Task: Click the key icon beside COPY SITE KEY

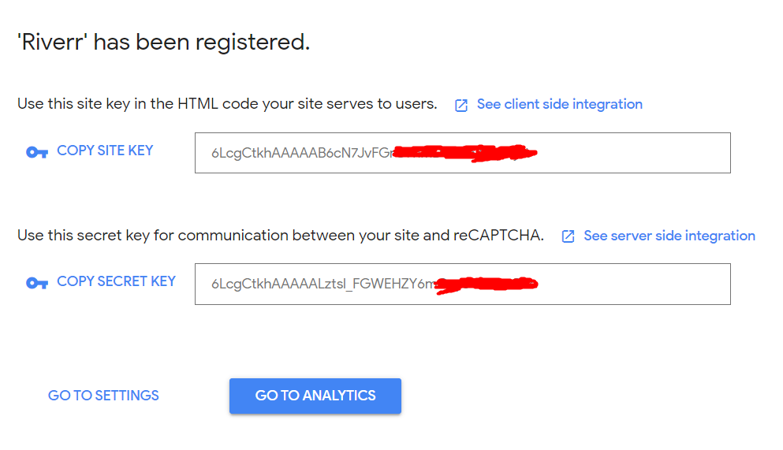Action: [x=37, y=152]
